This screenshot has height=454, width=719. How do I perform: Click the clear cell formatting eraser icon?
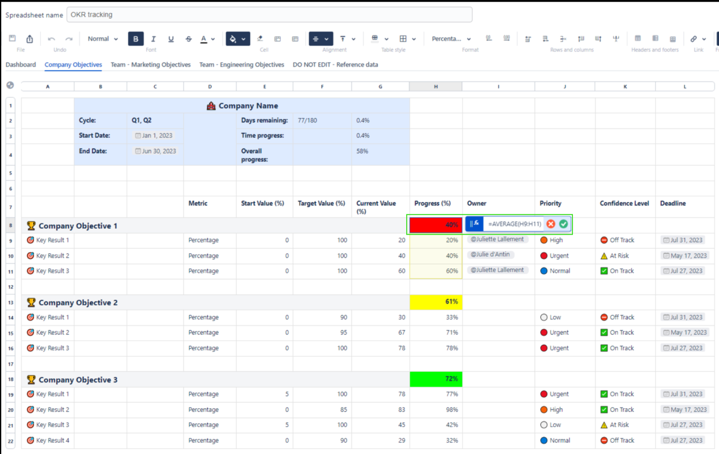[x=260, y=39]
